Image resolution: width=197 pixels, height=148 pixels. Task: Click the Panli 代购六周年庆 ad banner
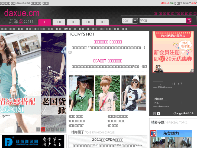click(173, 52)
